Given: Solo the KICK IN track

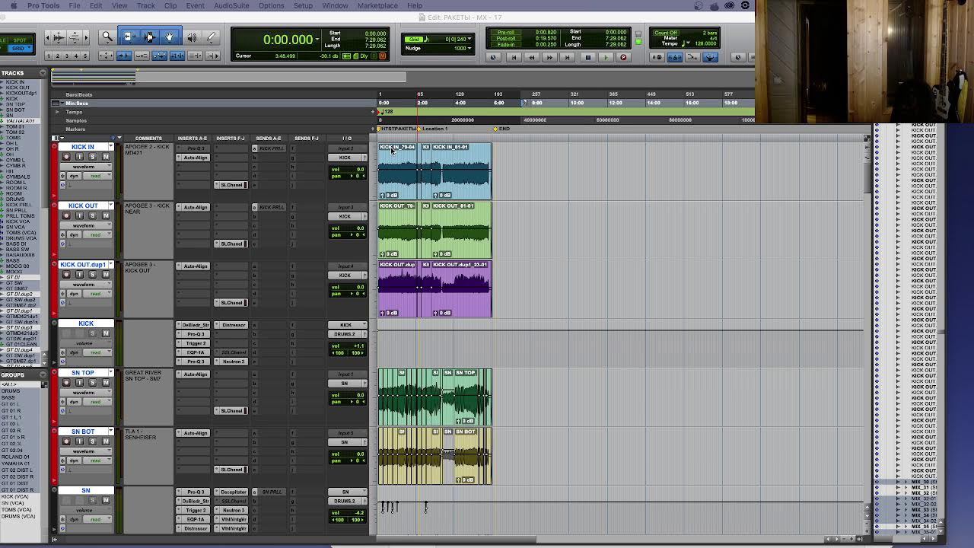Looking at the screenshot, I should (93, 157).
